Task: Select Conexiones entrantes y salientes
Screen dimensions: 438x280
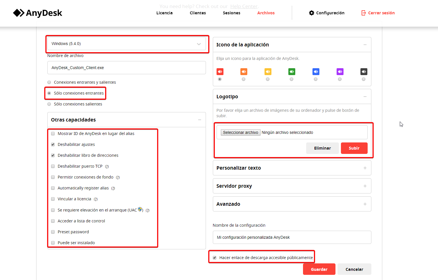Action: (49, 82)
